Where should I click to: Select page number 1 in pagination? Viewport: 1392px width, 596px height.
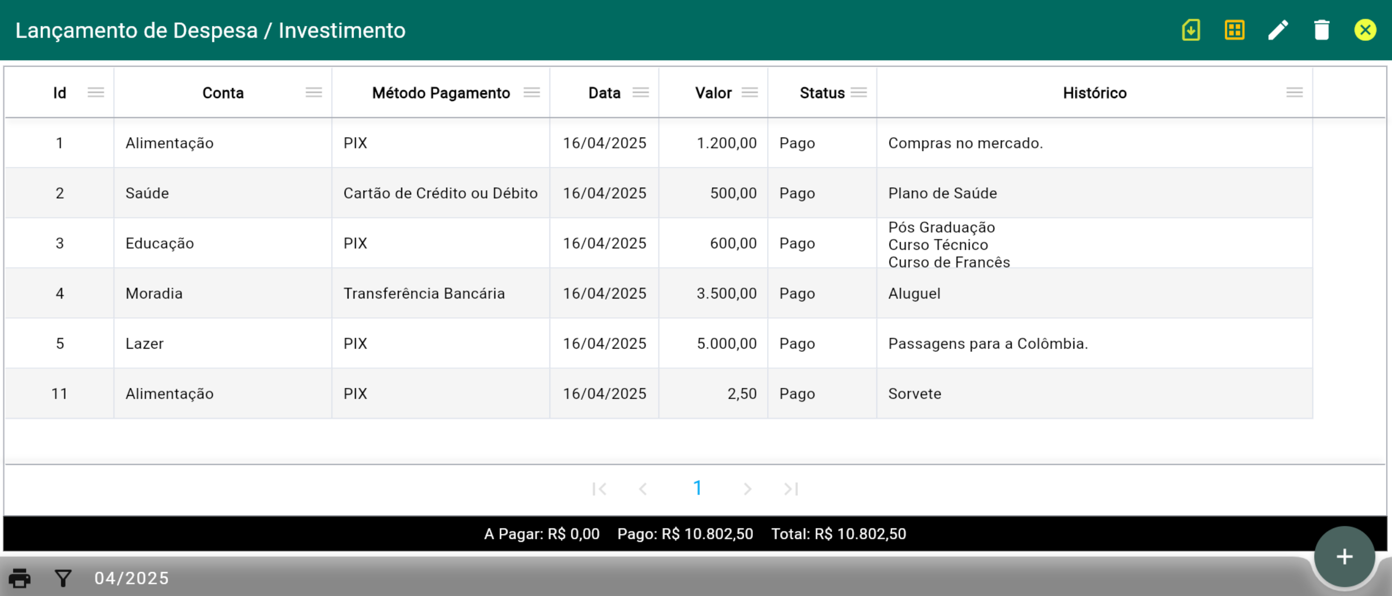(x=697, y=489)
